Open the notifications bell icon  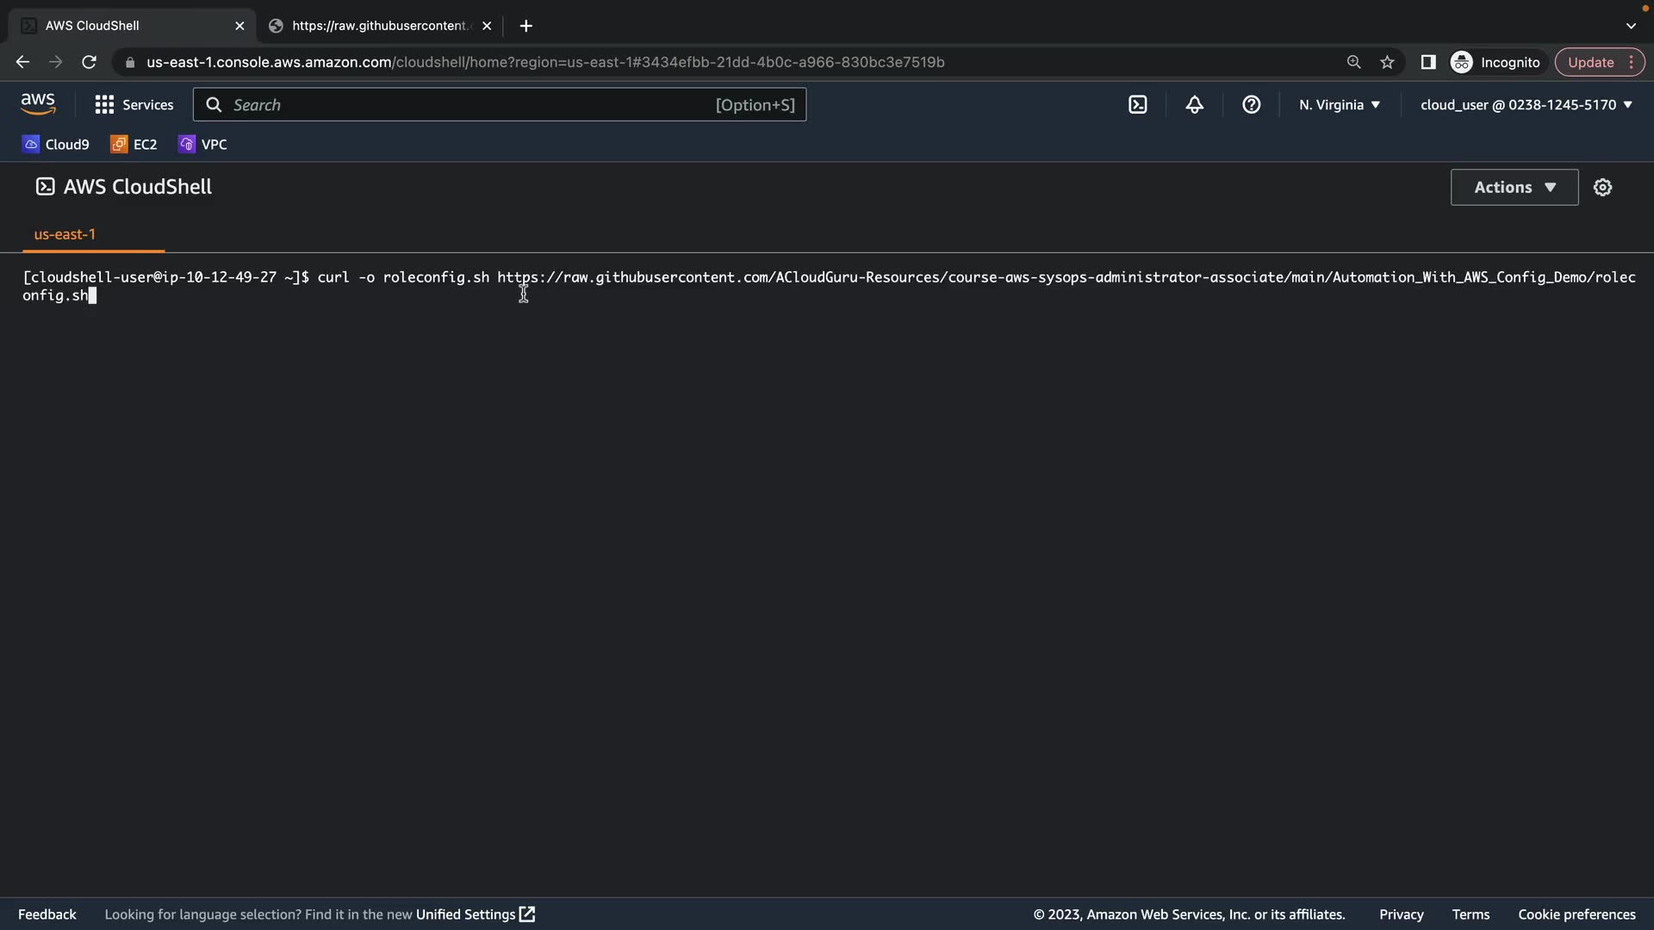pos(1194,105)
